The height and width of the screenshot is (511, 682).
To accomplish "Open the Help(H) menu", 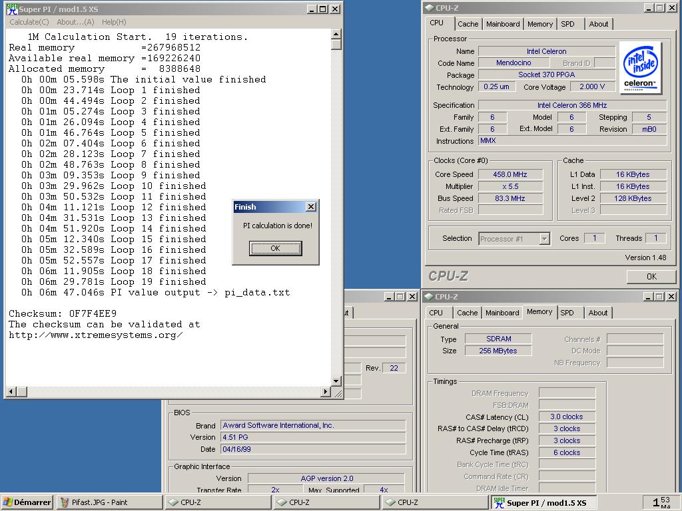I will point(114,22).
